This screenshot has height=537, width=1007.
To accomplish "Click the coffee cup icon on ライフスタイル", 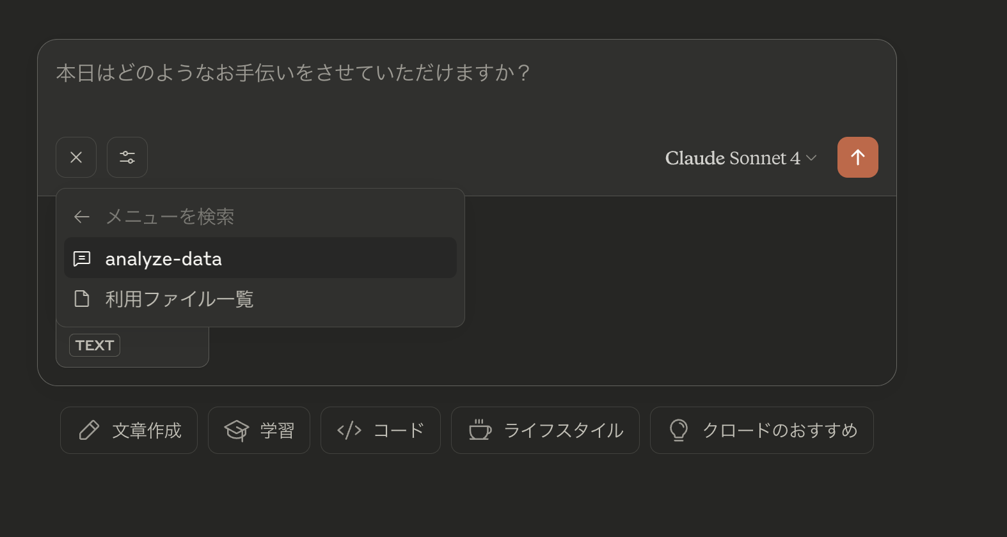I will point(480,430).
